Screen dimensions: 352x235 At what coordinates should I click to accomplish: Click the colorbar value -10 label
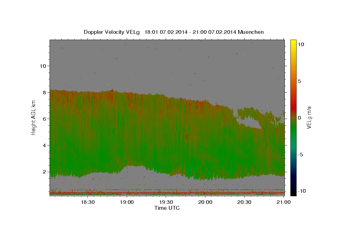302,191
